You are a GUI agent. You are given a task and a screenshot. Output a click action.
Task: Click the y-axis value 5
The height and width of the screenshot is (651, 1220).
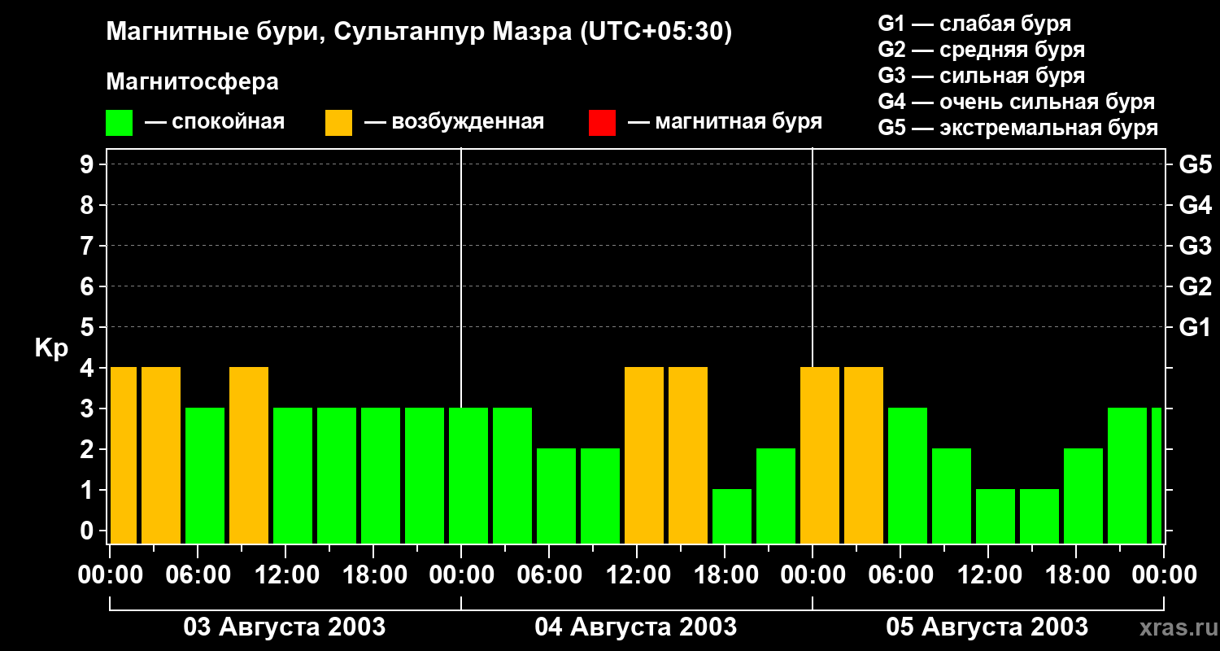pos(89,327)
